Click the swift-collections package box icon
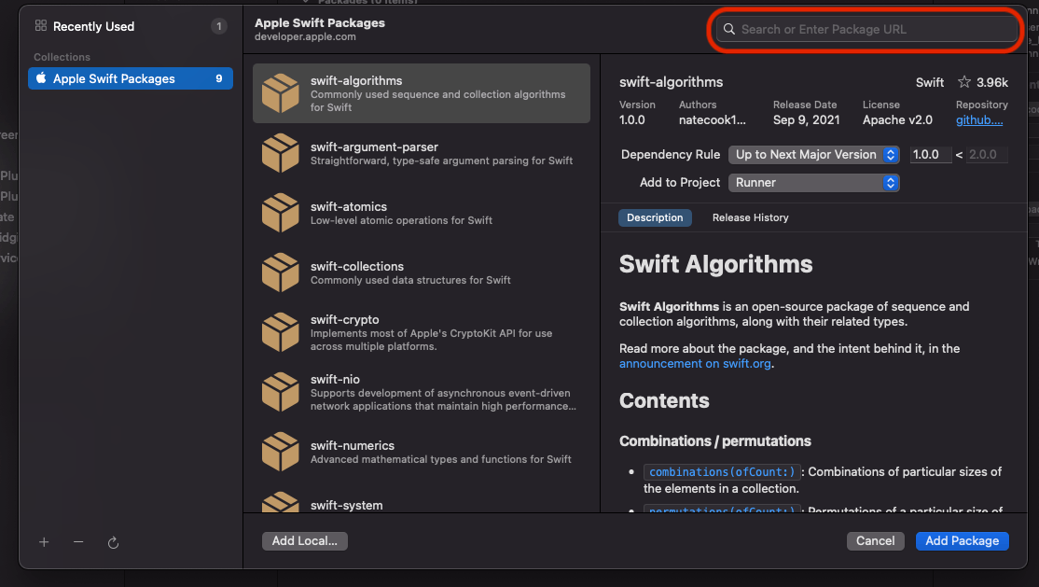Viewport: 1039px width, 587px height. pyautogui.click(x=281, y=272)
